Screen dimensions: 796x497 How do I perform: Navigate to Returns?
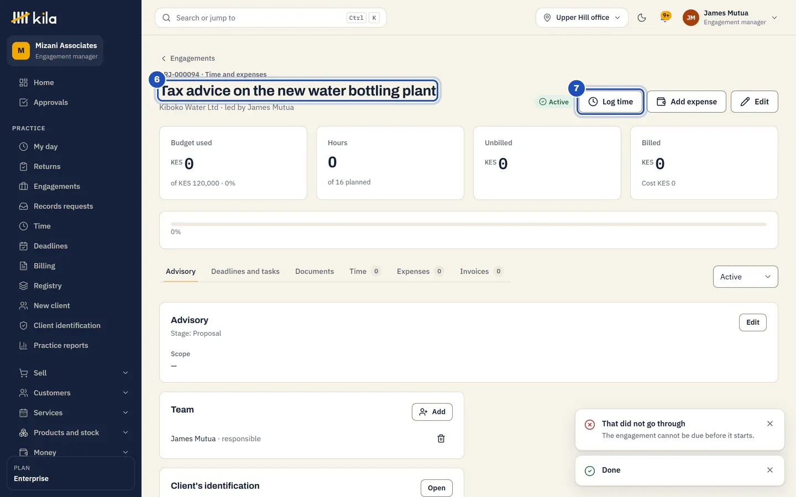tap(71, 166)
